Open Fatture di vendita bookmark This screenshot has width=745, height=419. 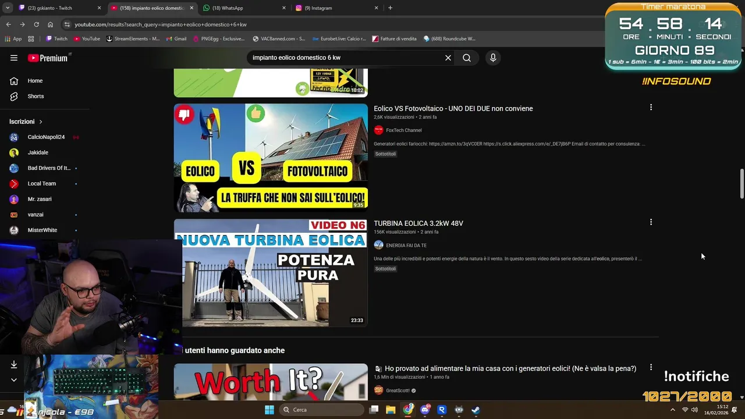tap(394, 39)
